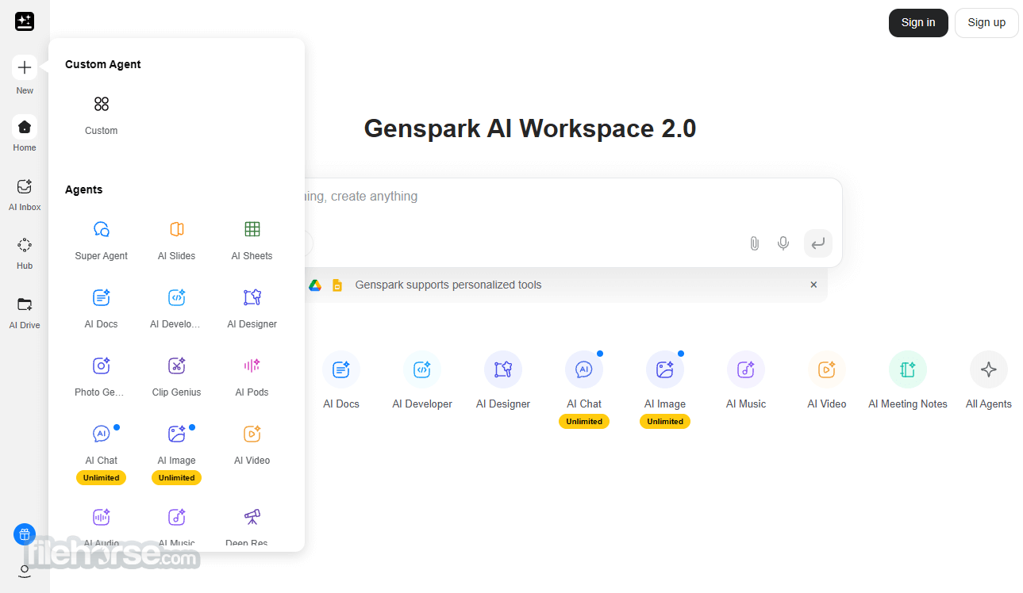Image resolution: width=1023 pixels, height=593 pixels.
Task: Open AI Designer in the Agents panel
Action: [252, 297]
